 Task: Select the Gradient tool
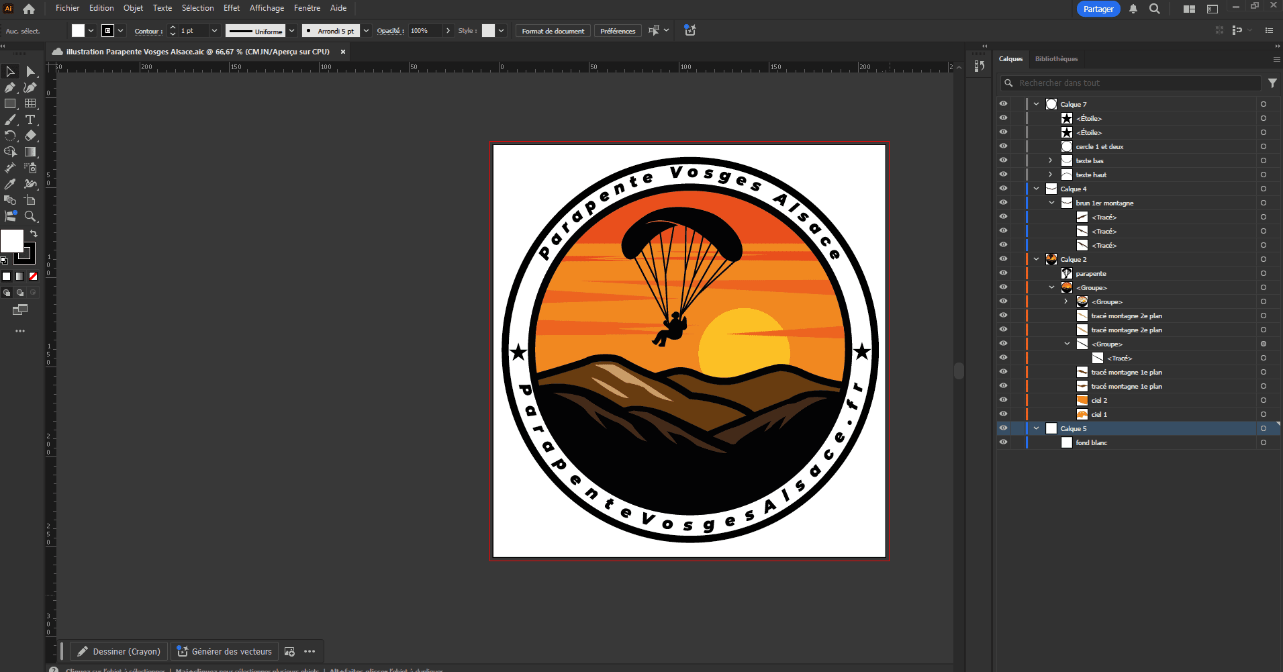click(x=30, y=152)
